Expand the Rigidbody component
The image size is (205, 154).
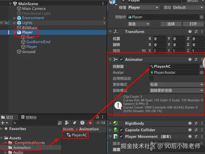tap(110, 123)
